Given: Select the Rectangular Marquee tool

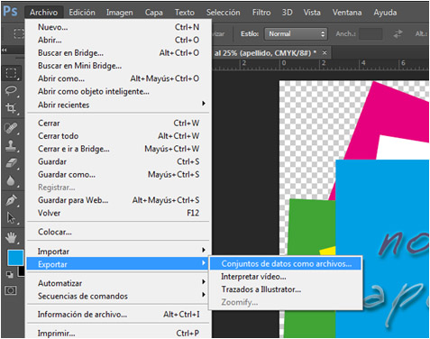Looking at the screenshot, I should [x=11, y=73].
